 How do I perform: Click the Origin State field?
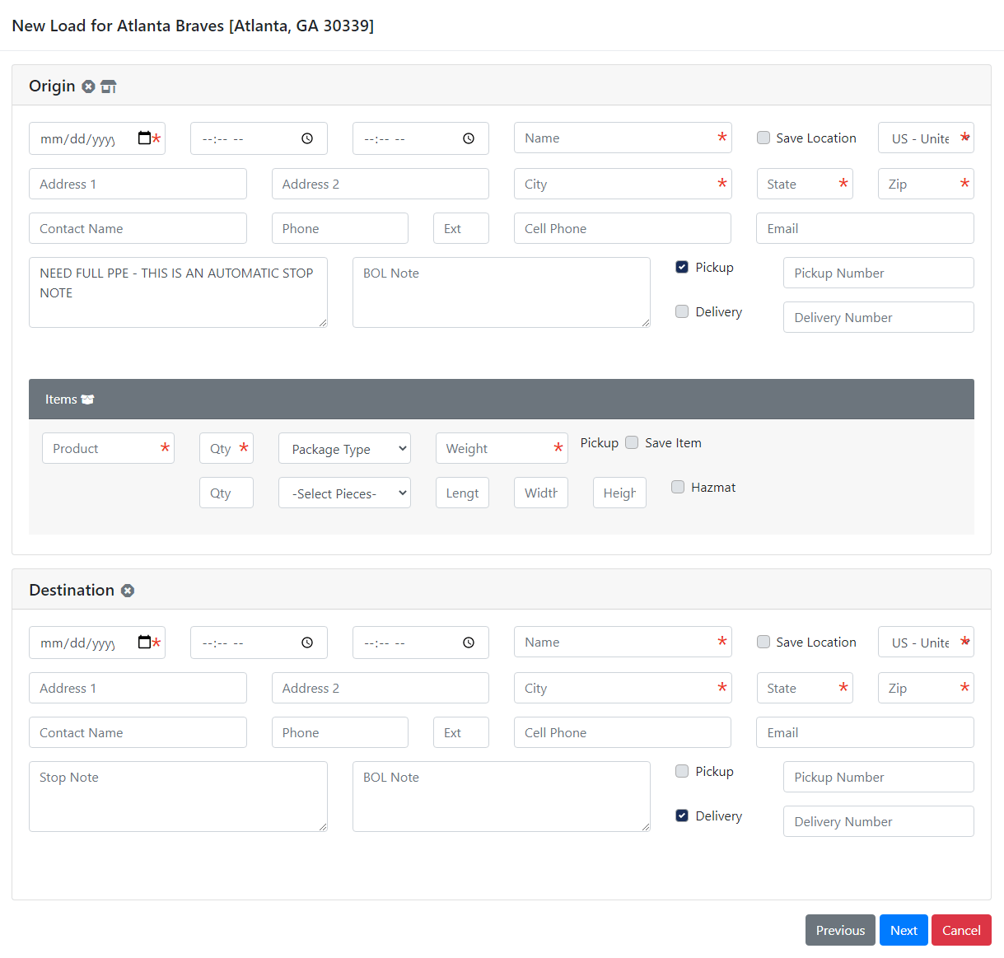pyautogui.click(x=805, y=184)
